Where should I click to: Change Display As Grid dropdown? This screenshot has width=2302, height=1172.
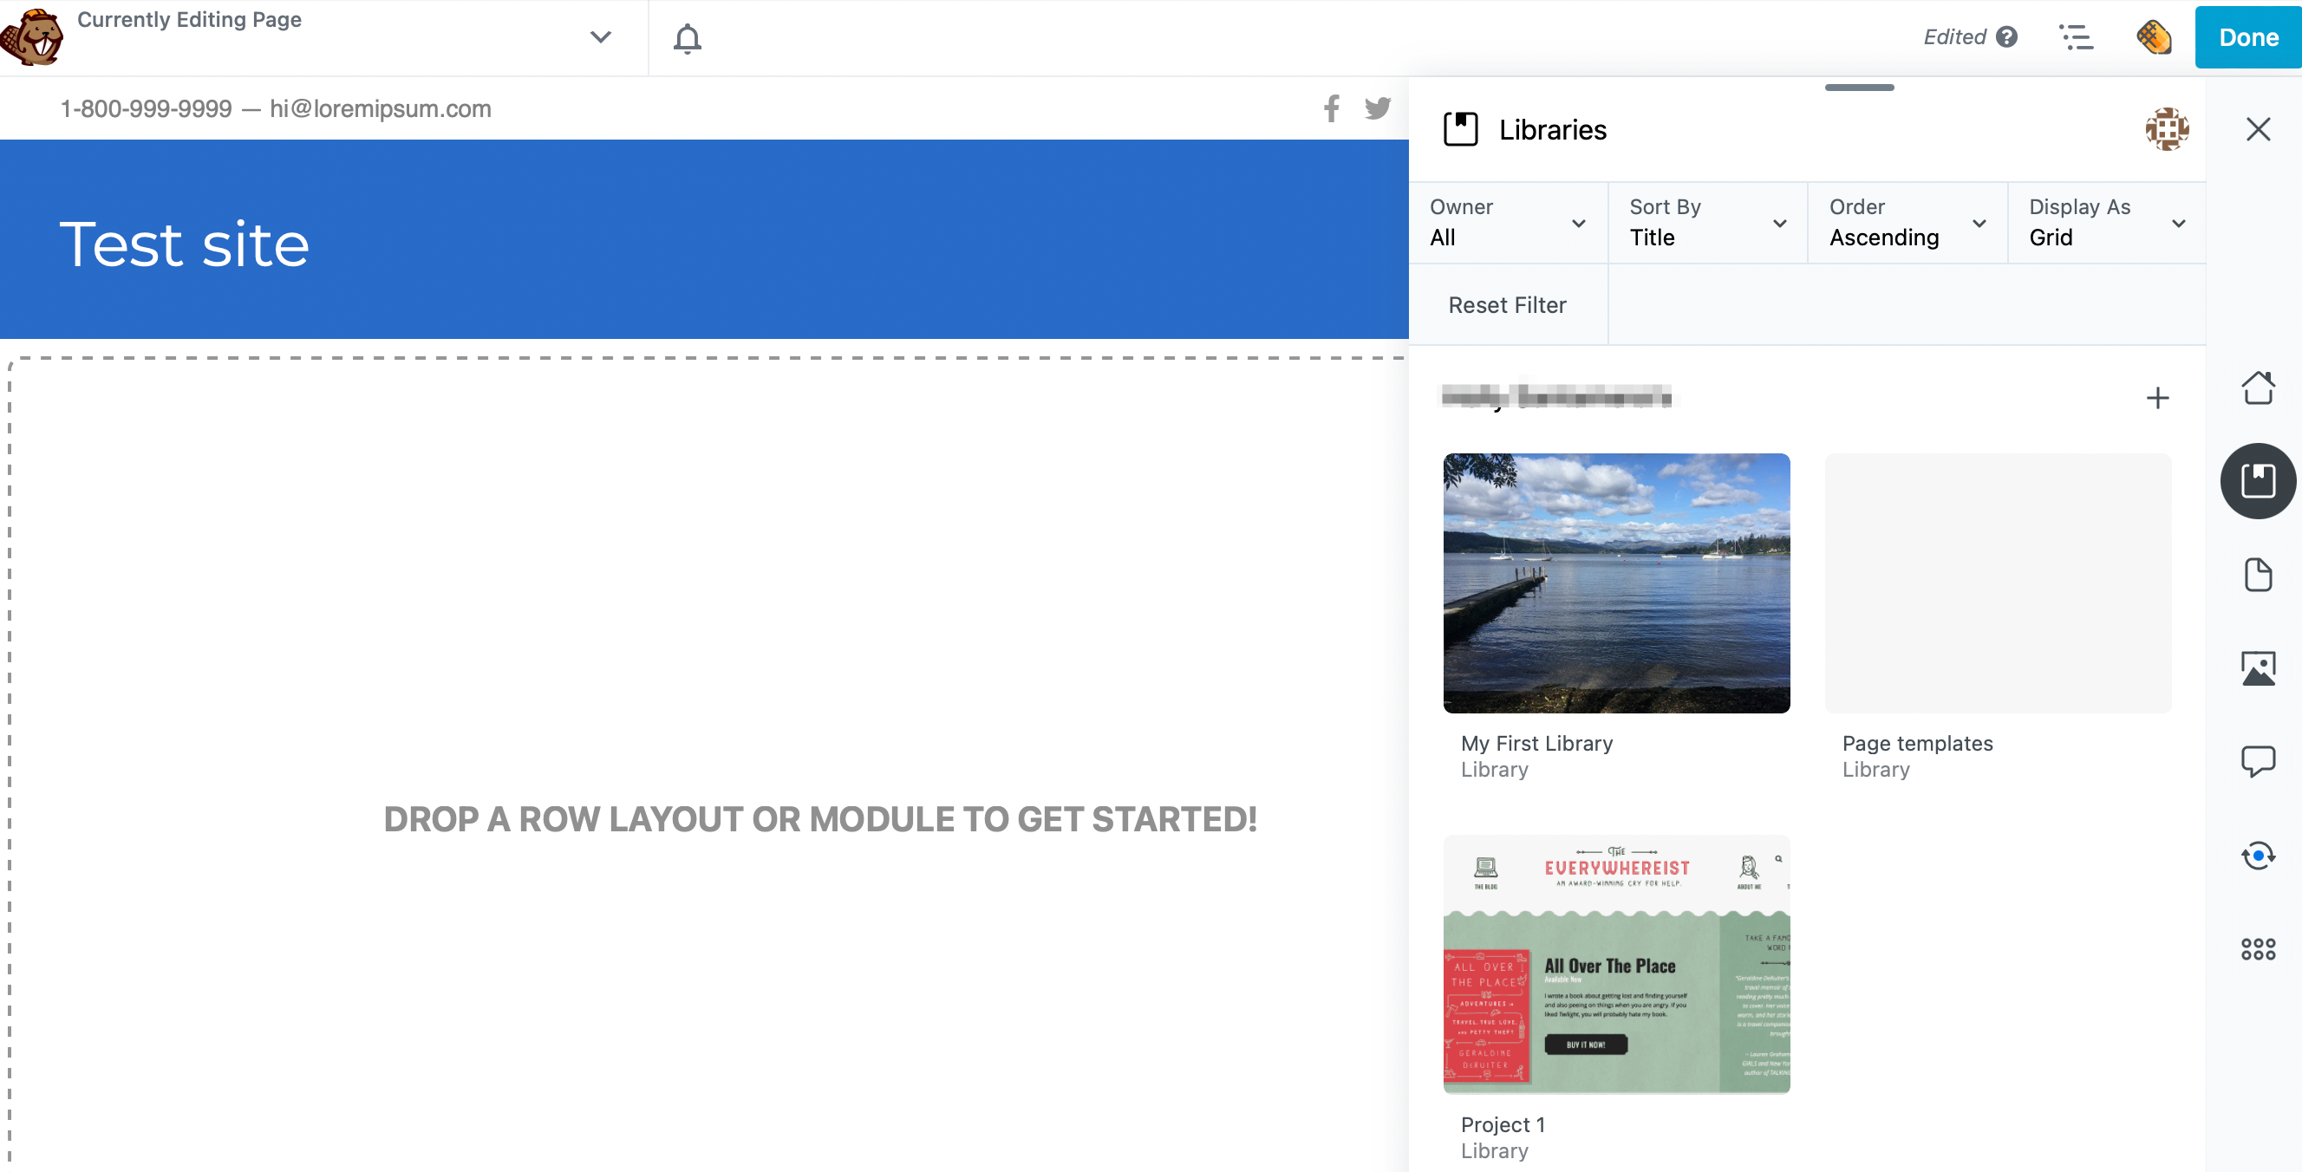2106,223
